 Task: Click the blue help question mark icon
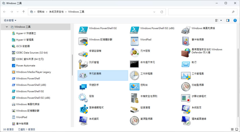[235, 20]
